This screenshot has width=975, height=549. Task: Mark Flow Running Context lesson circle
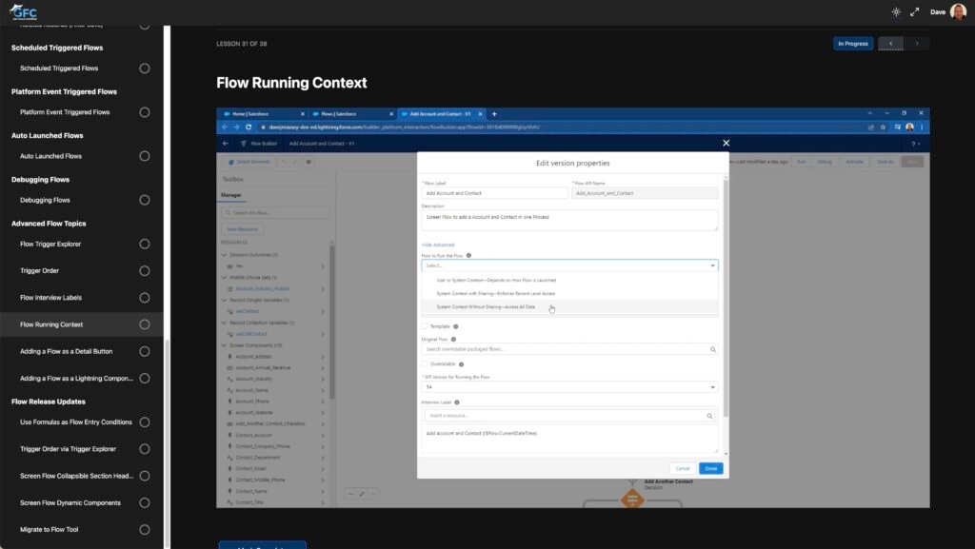click(x=145, y=324)
